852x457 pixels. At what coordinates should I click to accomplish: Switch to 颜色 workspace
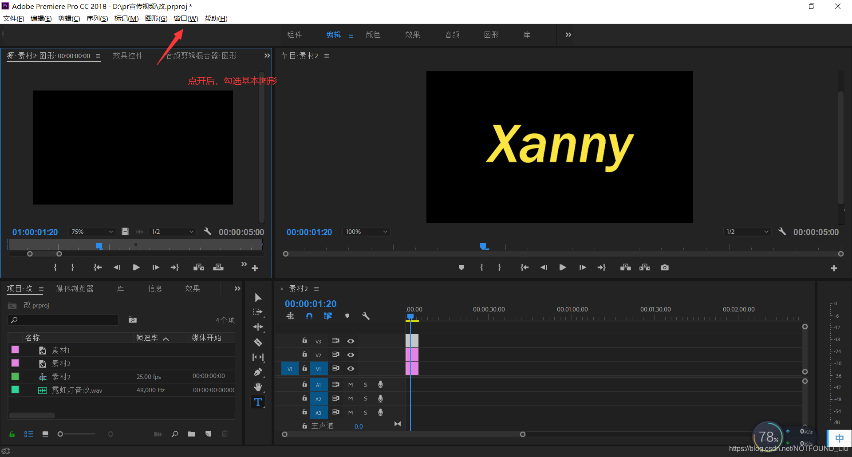[x=373, y=35]
